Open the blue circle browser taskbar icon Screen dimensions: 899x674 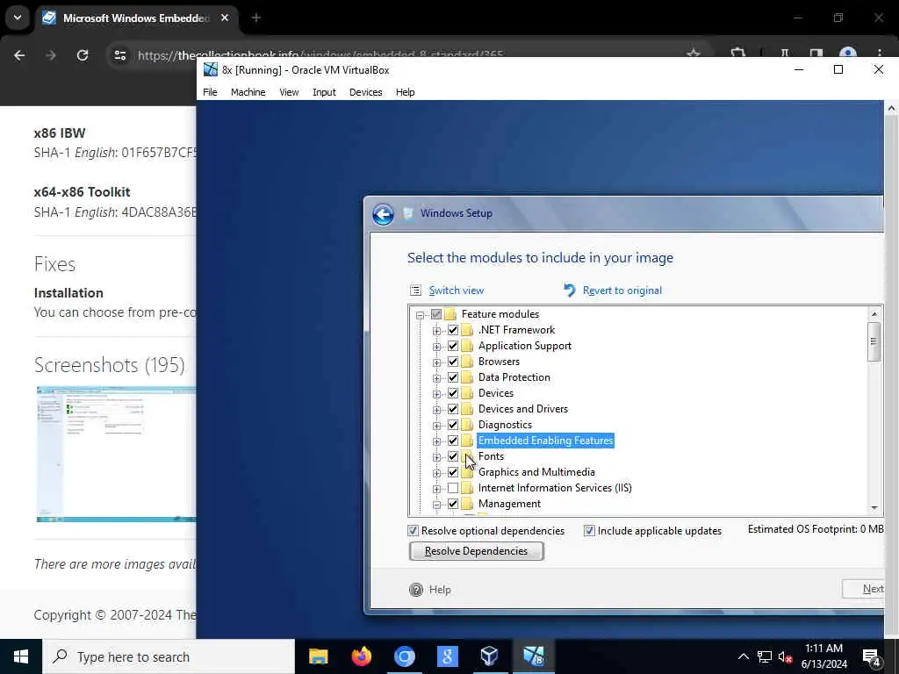(x=404, y=656)
